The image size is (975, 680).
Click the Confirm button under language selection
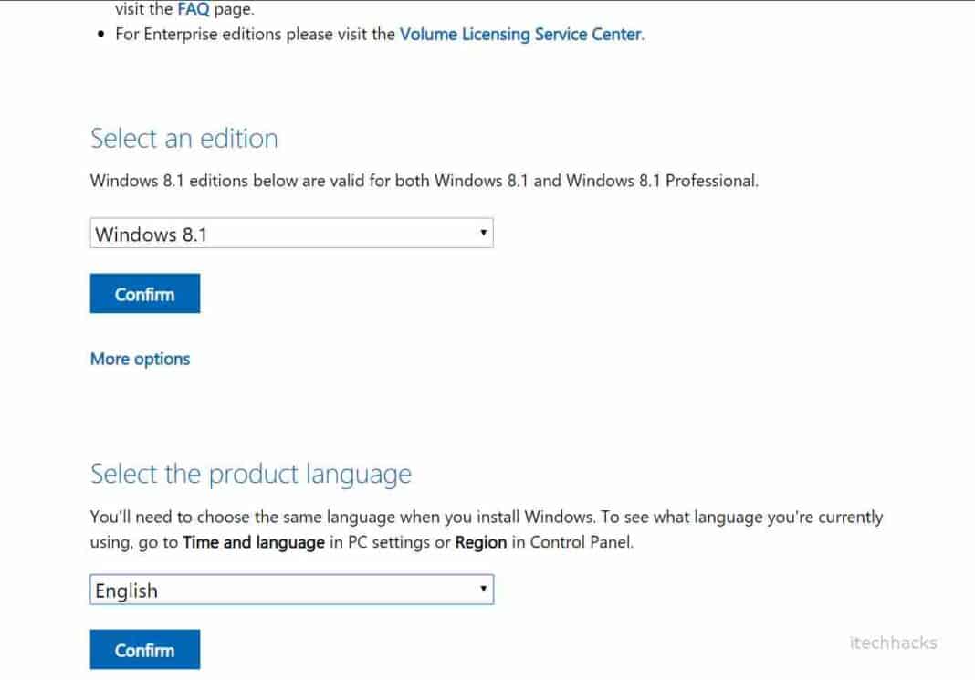pos(144,650)
